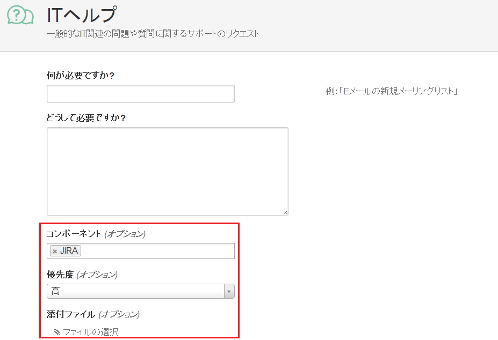Click the 何が必要ですか? field label

81,76
